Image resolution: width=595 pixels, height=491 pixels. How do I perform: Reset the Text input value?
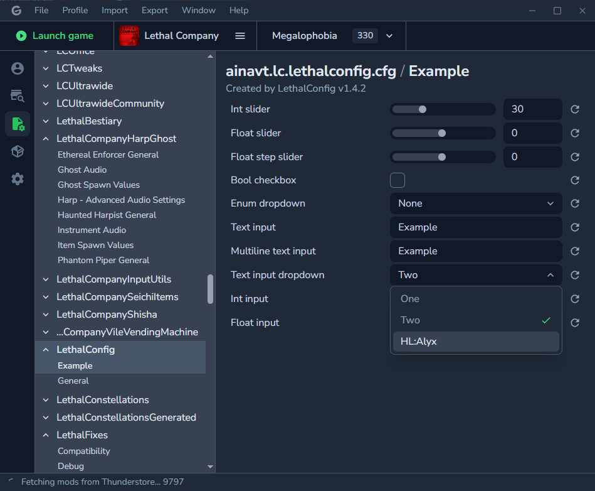(575, 227)
